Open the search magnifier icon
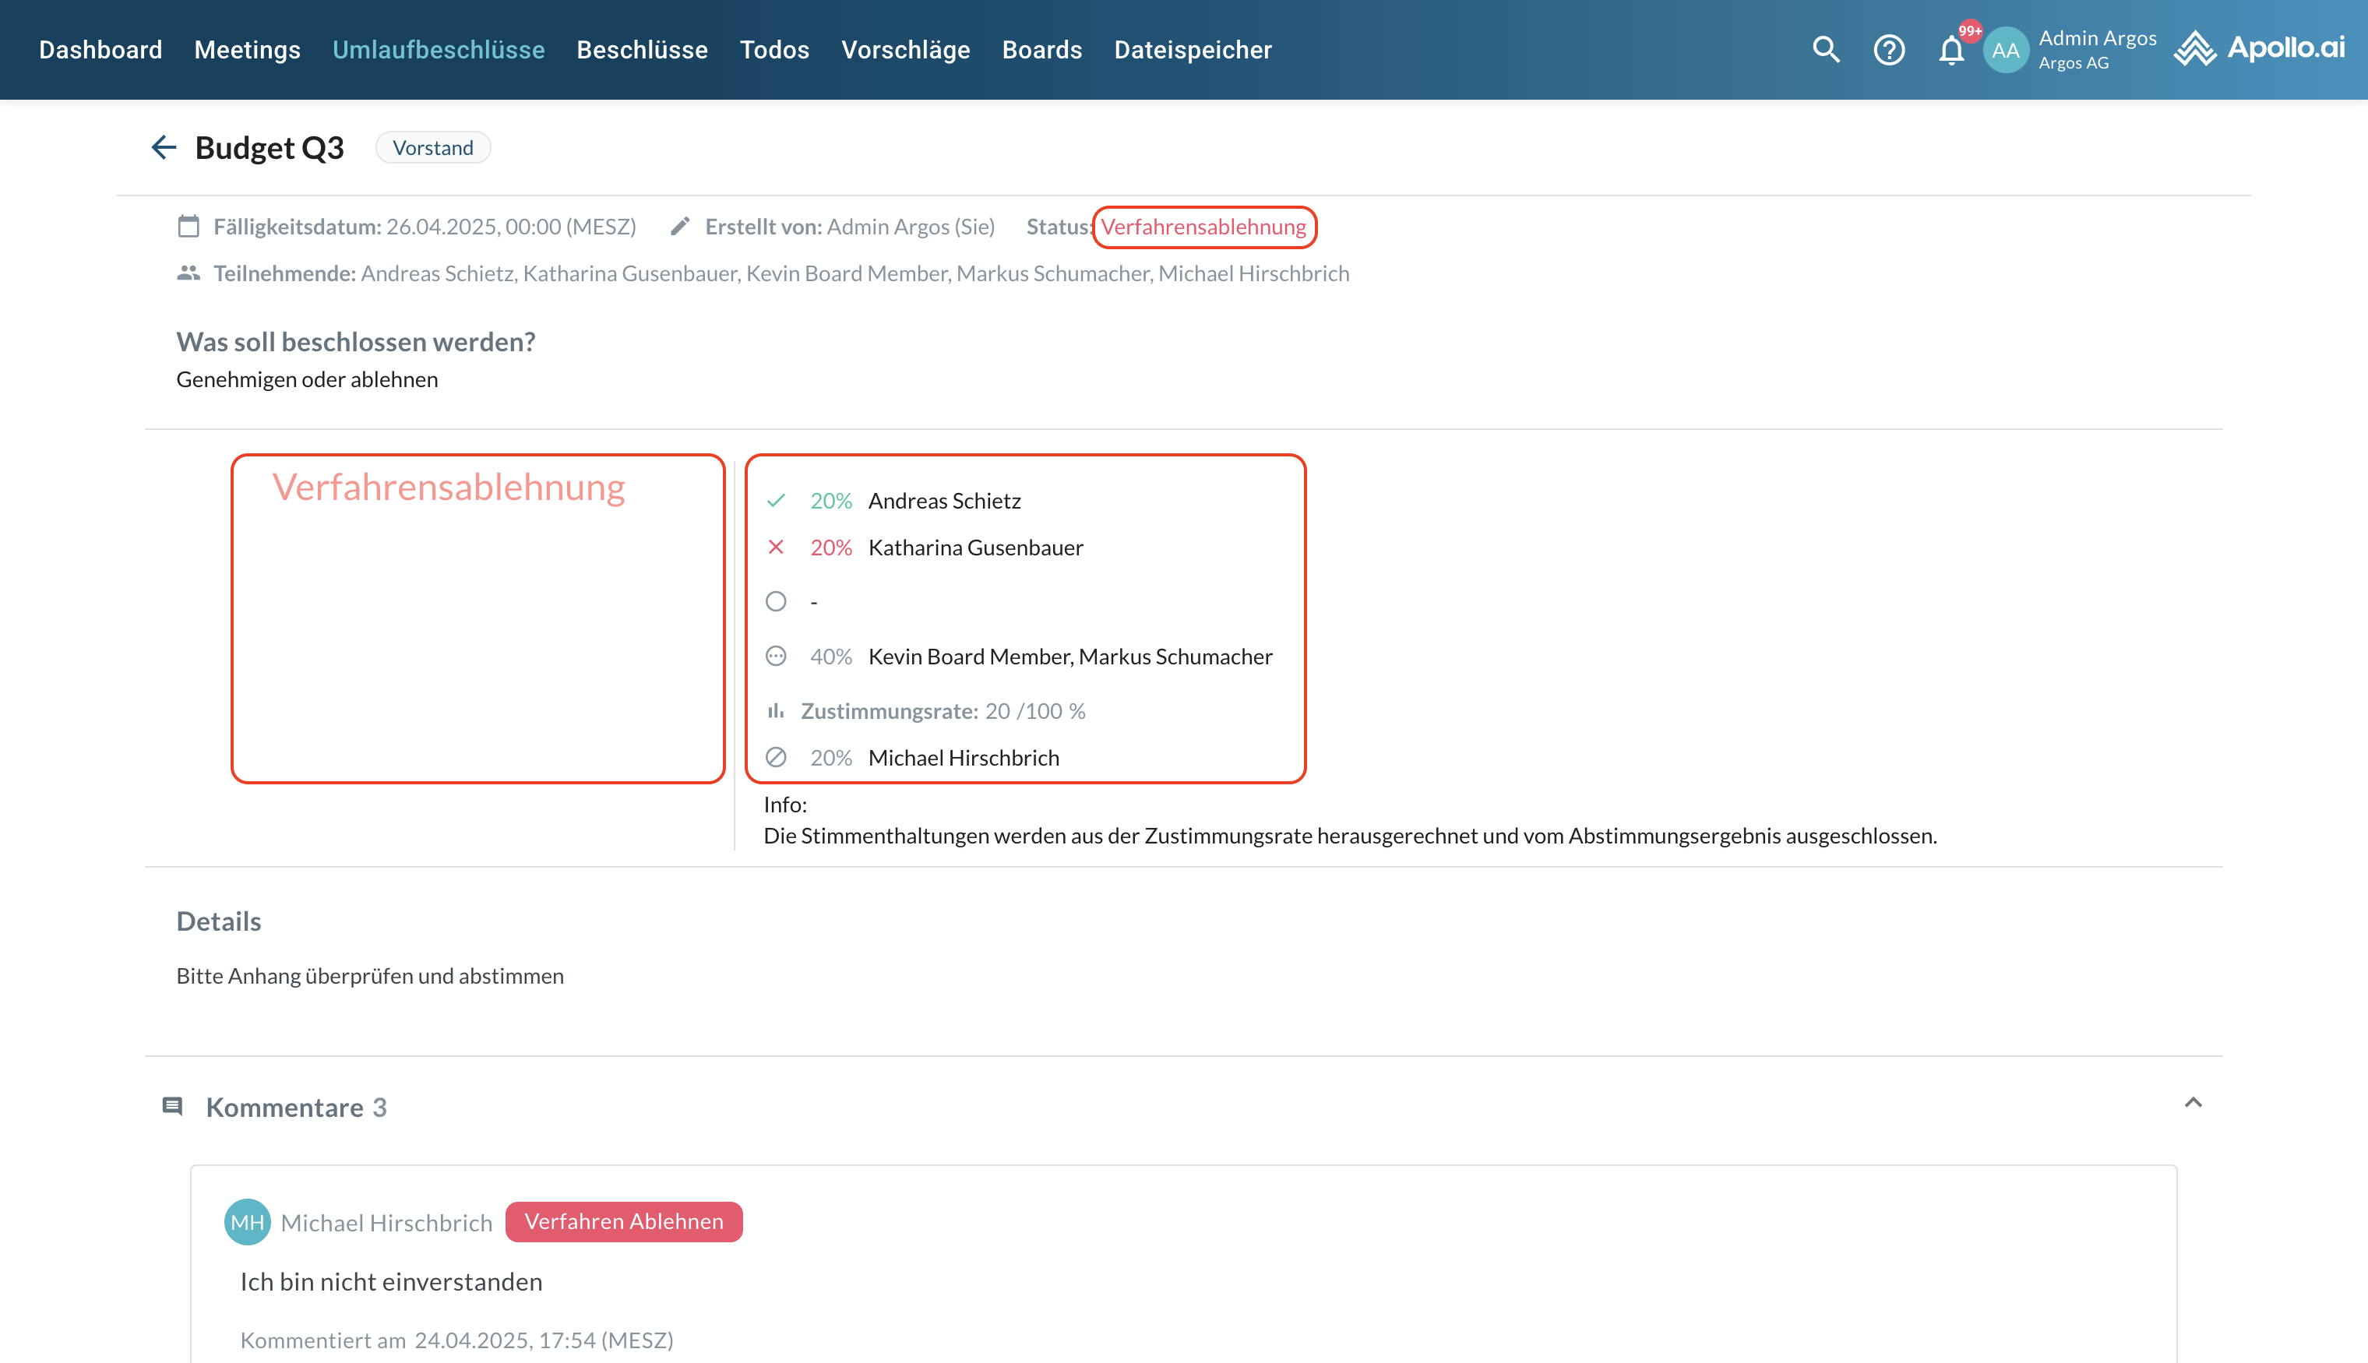The height and width of the screenshot is (1363, 2368). point(1825,50)
